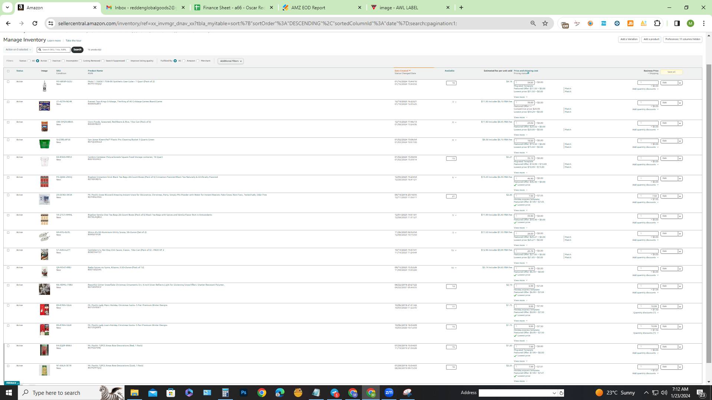This screenshot has height=400, width=712.
Task: Open Action on 0 selected dropdown
Action: point(18,50)
